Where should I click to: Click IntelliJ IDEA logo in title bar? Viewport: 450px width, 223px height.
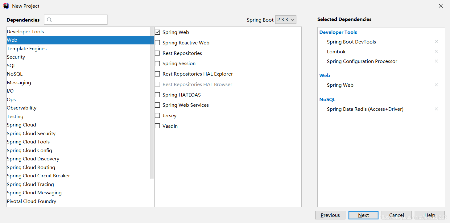click(x=6, y=6)
